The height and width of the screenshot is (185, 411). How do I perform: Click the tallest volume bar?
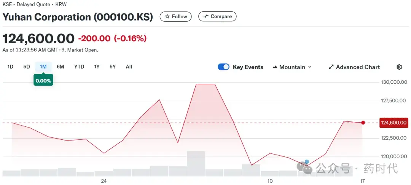click(196, 164)
